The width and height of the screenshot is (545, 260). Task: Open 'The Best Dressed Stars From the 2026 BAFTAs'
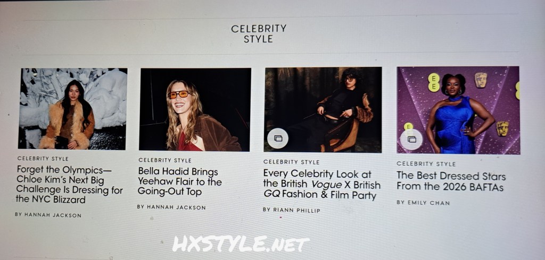click(x=451, y=181)
